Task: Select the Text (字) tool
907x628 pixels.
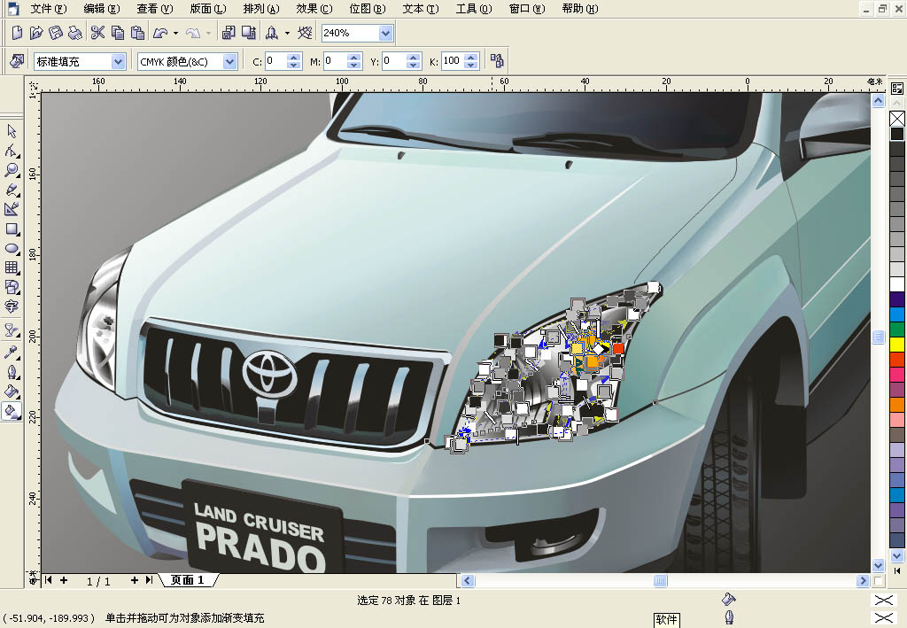Action: coord(12,306)
